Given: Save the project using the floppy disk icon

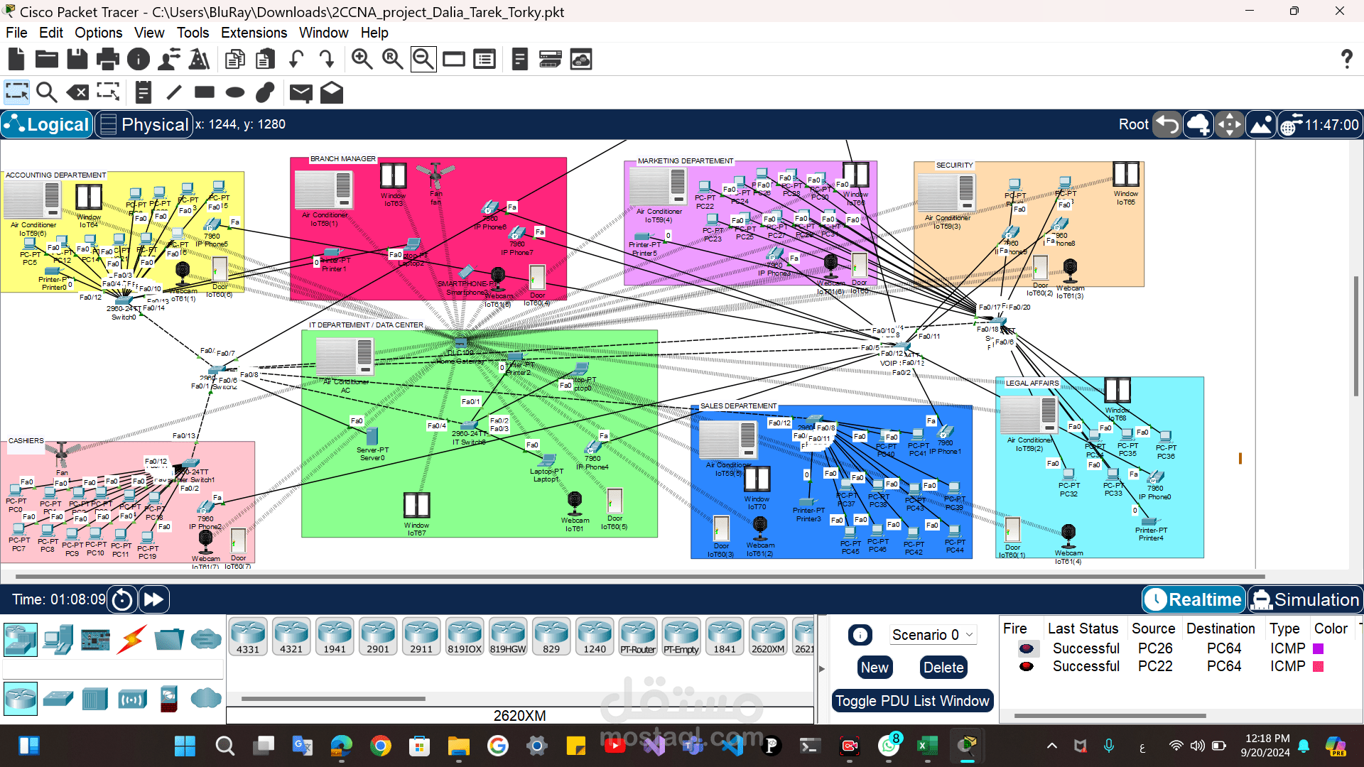Looking at the screenshot, I should [77, 60].
